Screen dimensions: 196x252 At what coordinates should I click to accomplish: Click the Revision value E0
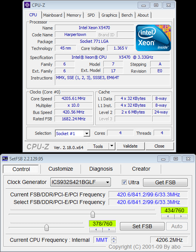(160, 71)
